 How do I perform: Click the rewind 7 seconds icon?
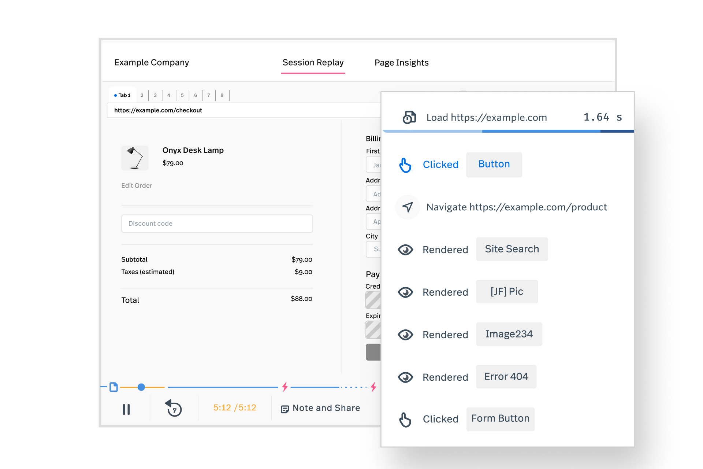pyautogui.click(x=174, y=408)
